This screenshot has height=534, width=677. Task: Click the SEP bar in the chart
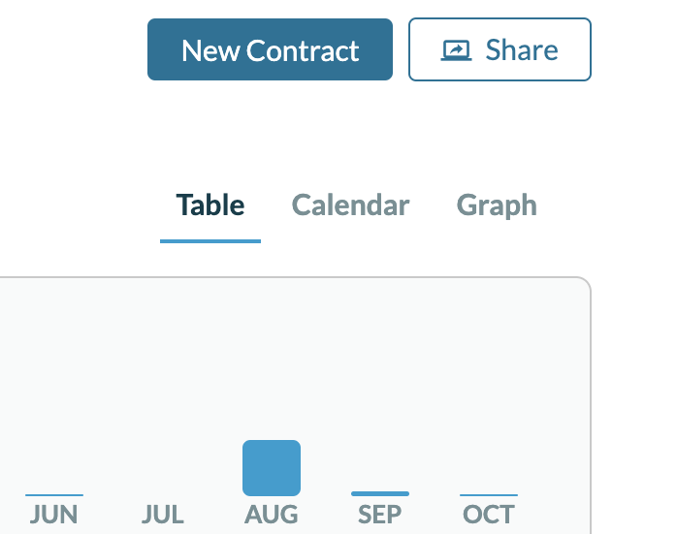[380, 493]
